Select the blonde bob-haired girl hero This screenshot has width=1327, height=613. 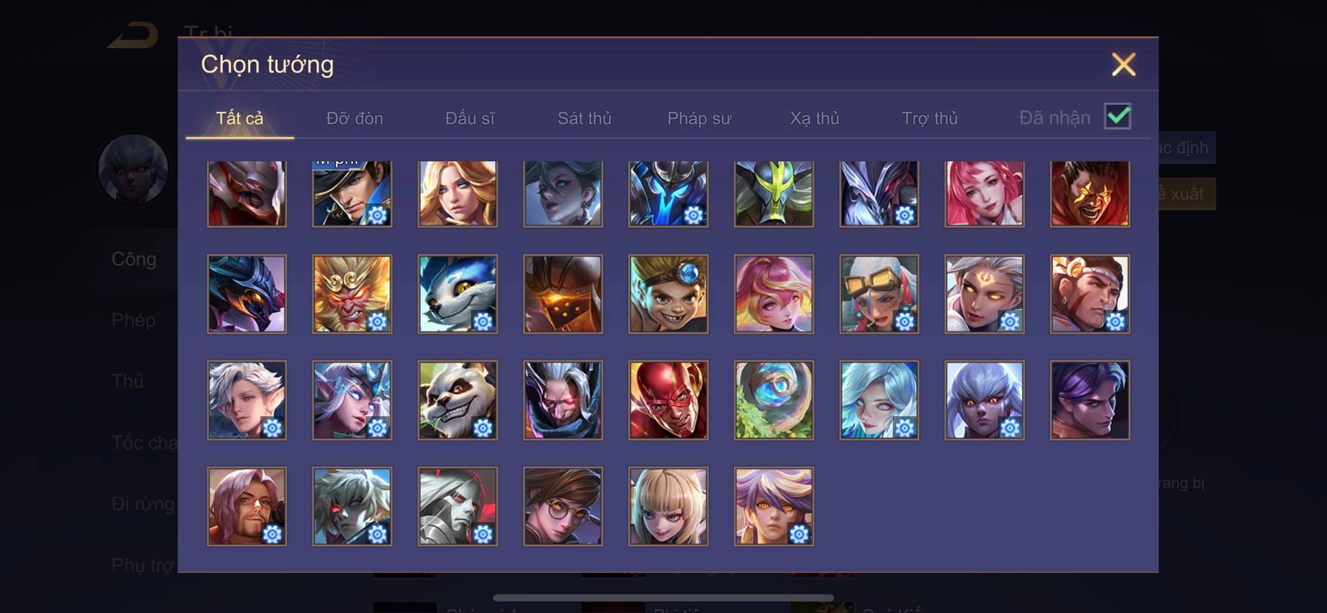pyautogui.click(x=668, y=506)
